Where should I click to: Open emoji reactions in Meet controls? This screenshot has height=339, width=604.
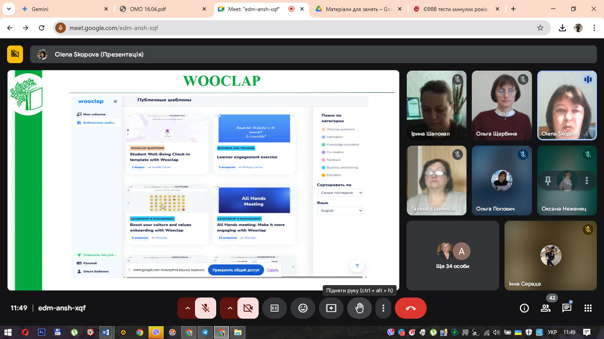(x=303, y=308)
